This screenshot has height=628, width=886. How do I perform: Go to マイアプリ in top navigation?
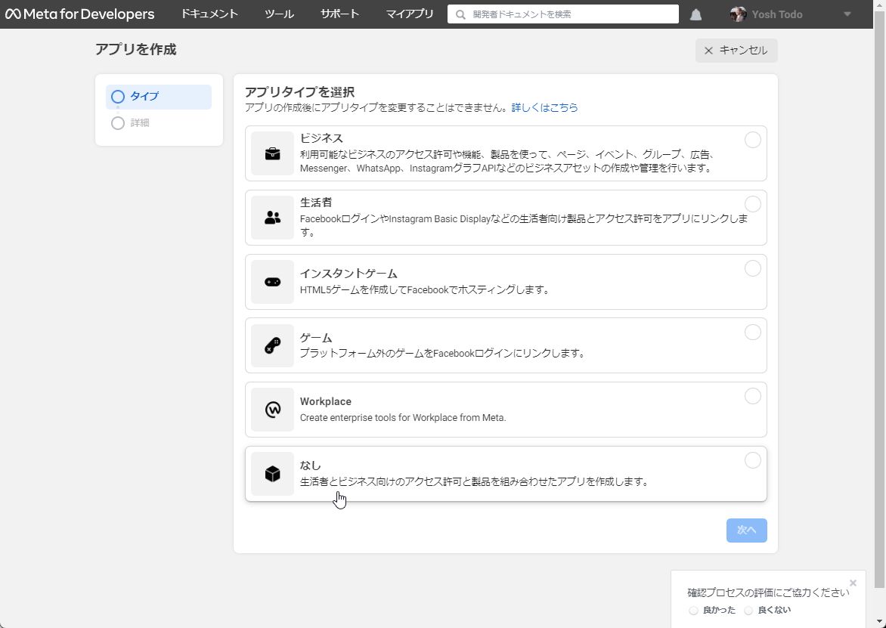(x=410, y=14)
